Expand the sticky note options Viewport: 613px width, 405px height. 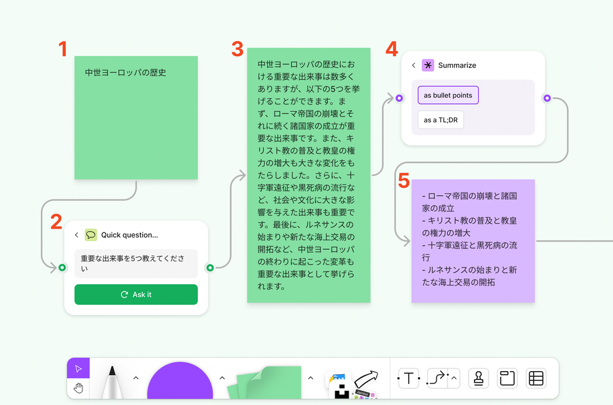(310, 378)
